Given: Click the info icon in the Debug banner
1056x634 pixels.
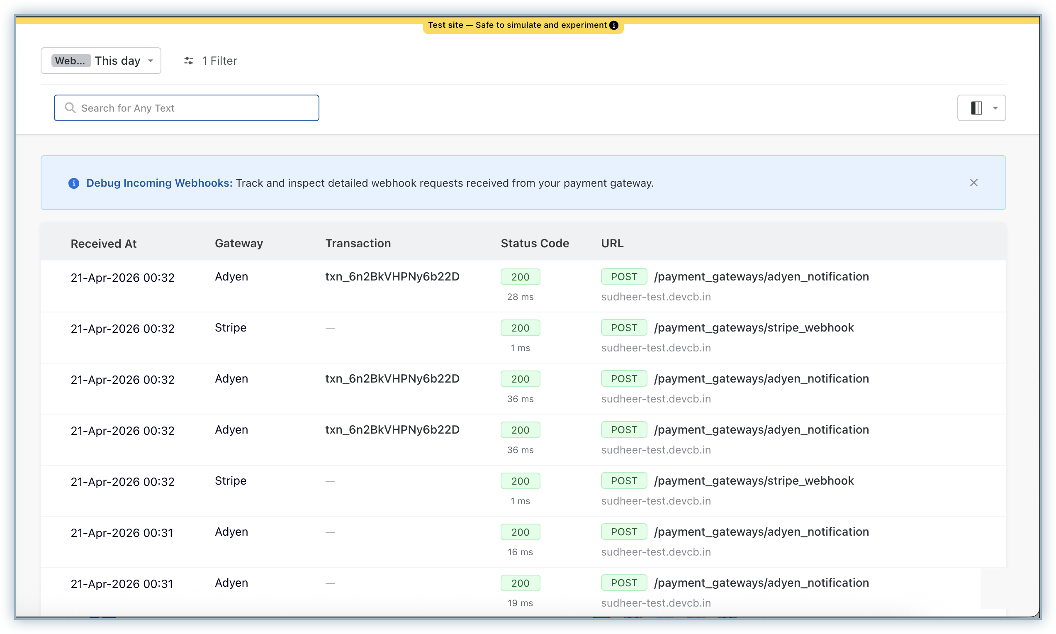Looking at the screenshot, I should point(74,183).
